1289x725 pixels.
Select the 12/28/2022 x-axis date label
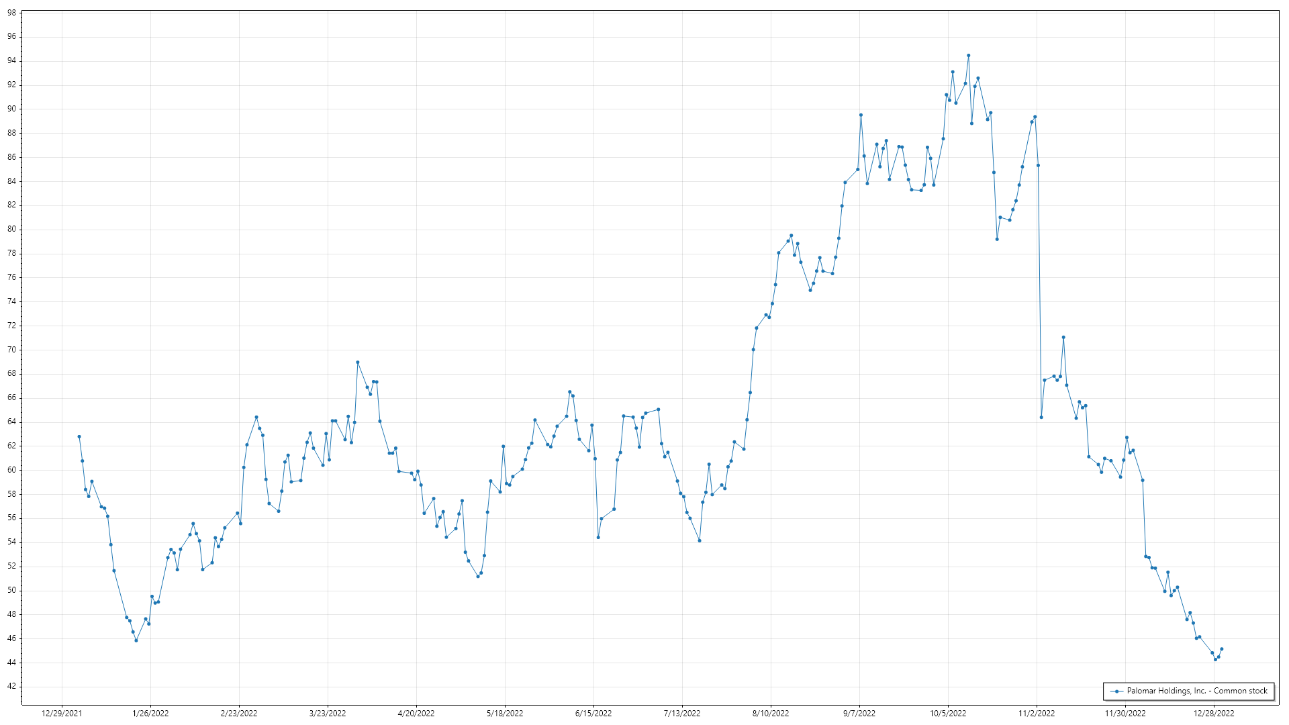point(1214,714)
